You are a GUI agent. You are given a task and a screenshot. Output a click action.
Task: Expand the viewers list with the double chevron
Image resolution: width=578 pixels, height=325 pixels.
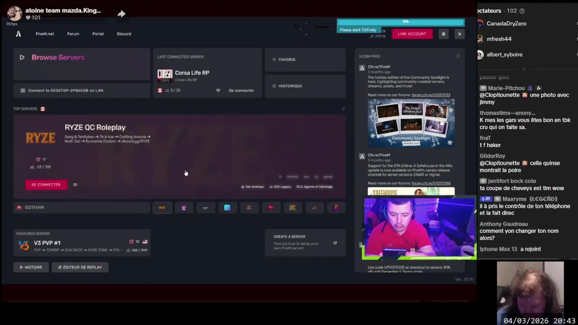click(523, 69)
